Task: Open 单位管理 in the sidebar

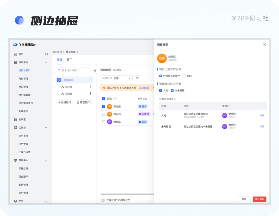Action: [x=23, y=87]
